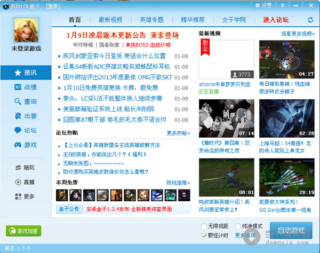Open the 出装 item build section
The width and height of the screenshot is (320, 253).
tap(26, 116)
